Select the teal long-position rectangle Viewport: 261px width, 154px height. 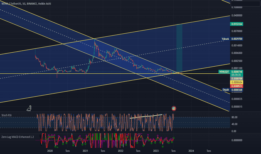pyautogui.click(x=179, y=48)
